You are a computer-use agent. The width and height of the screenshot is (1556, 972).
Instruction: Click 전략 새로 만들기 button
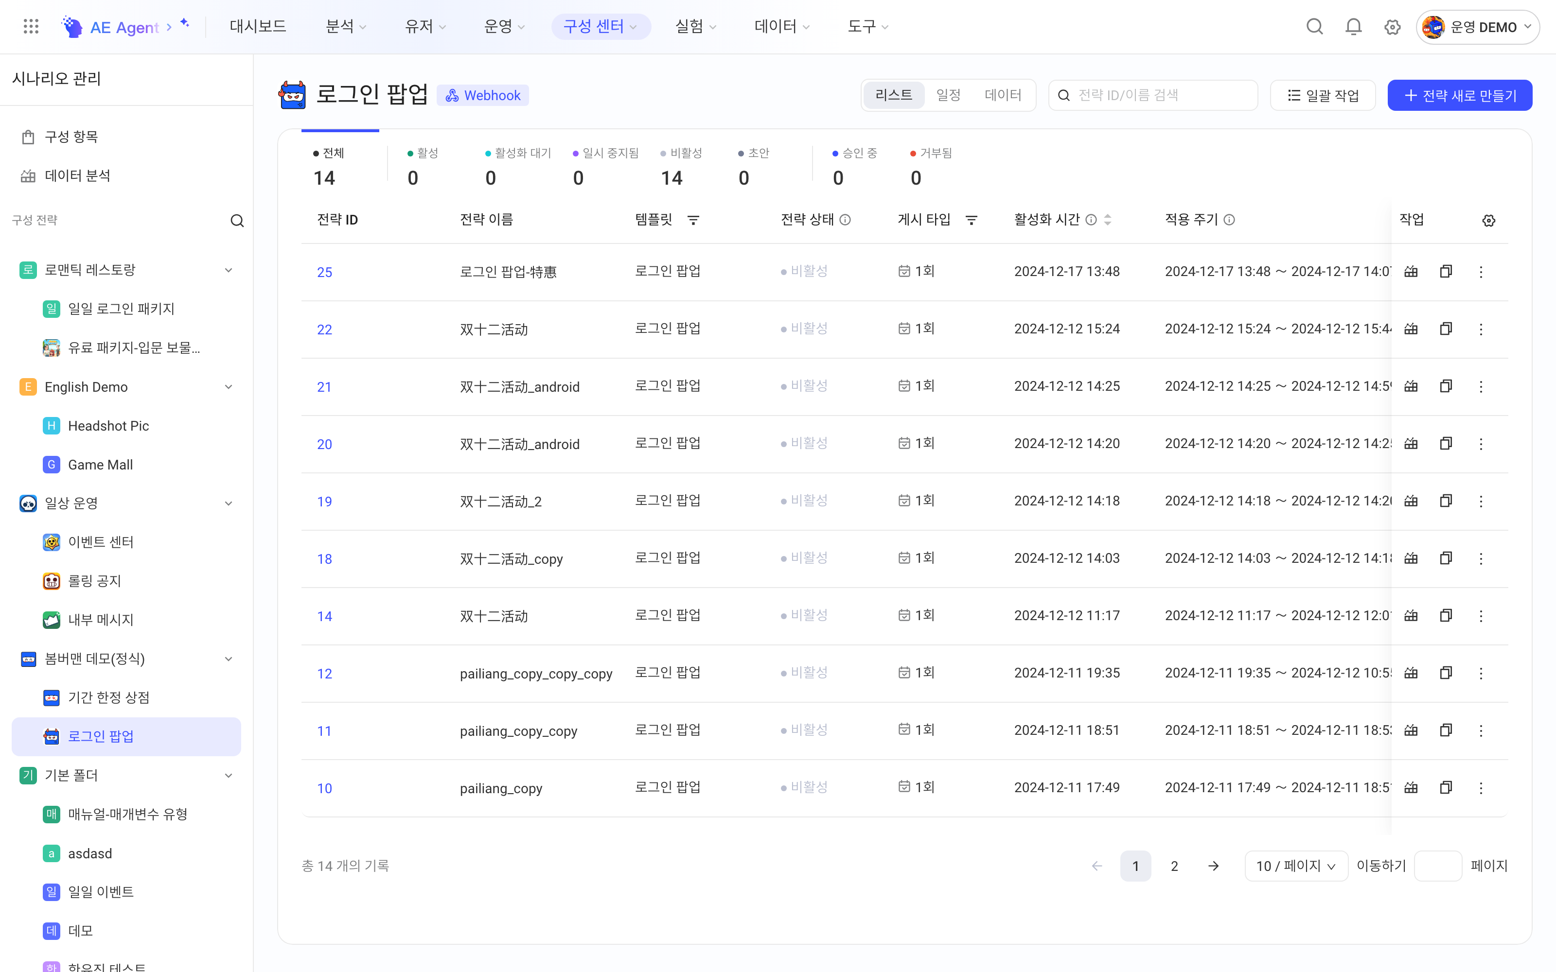pyautogui.click(x=1460, y=95)
